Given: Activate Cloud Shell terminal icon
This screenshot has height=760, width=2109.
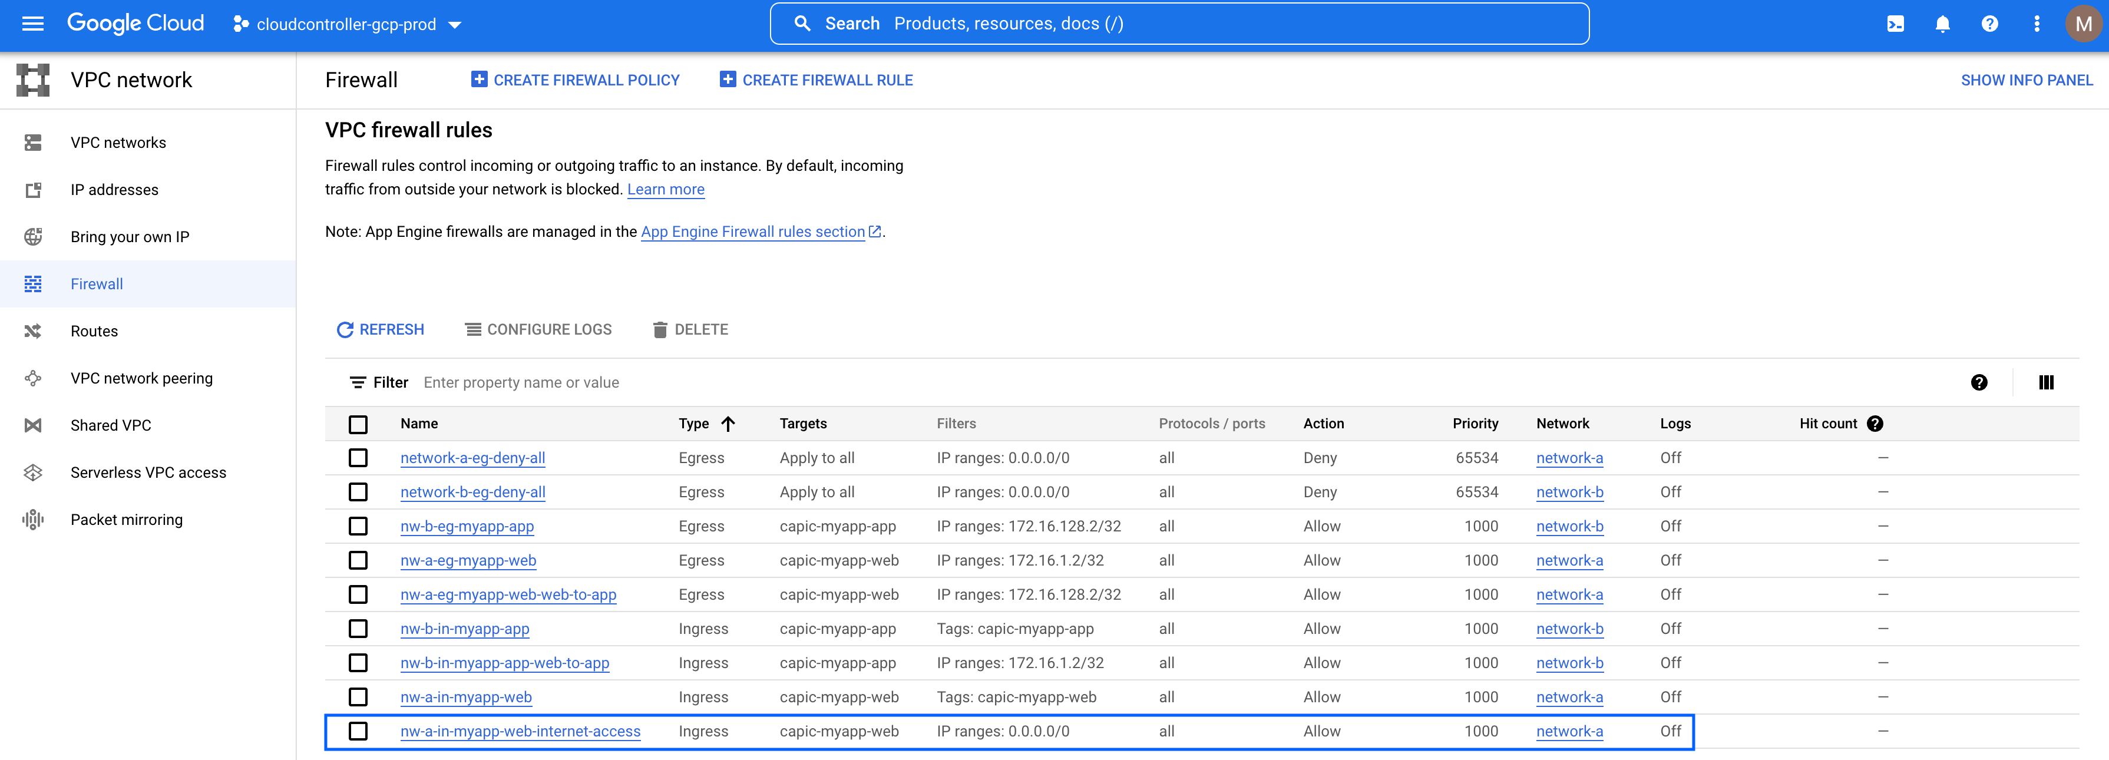Looking at the screenshot, I should (x=1895, y=24).
